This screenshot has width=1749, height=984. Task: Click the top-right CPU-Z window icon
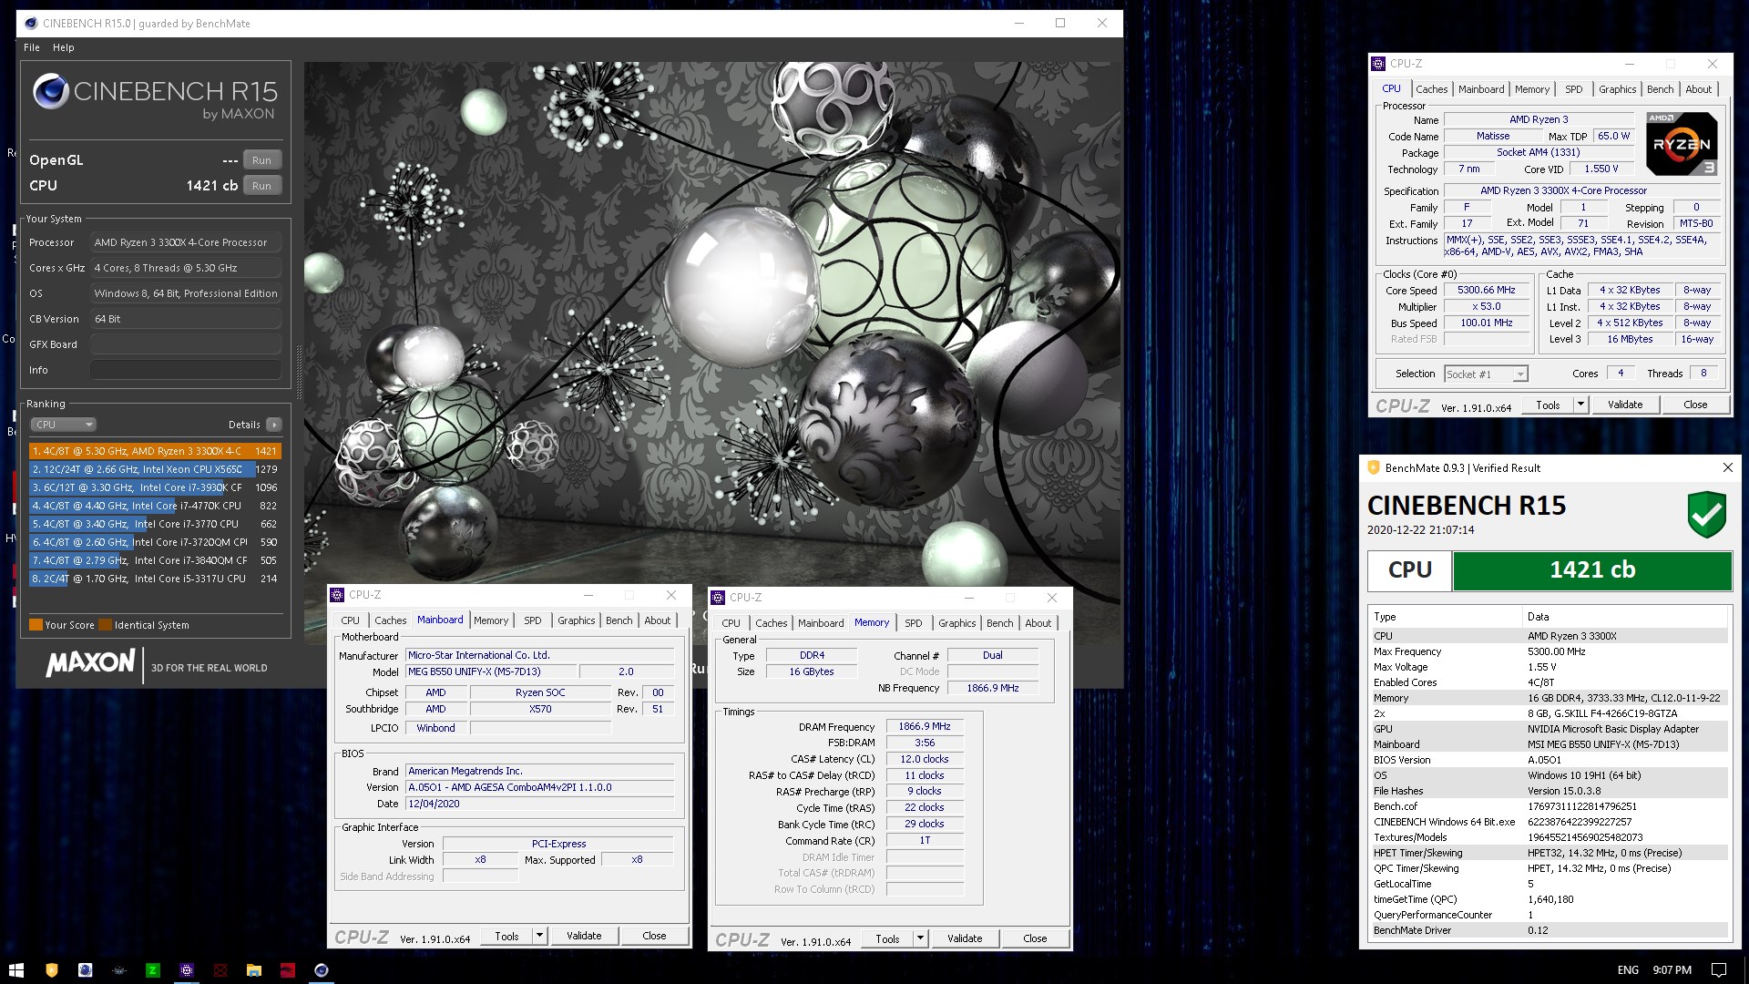[1378, 64]
